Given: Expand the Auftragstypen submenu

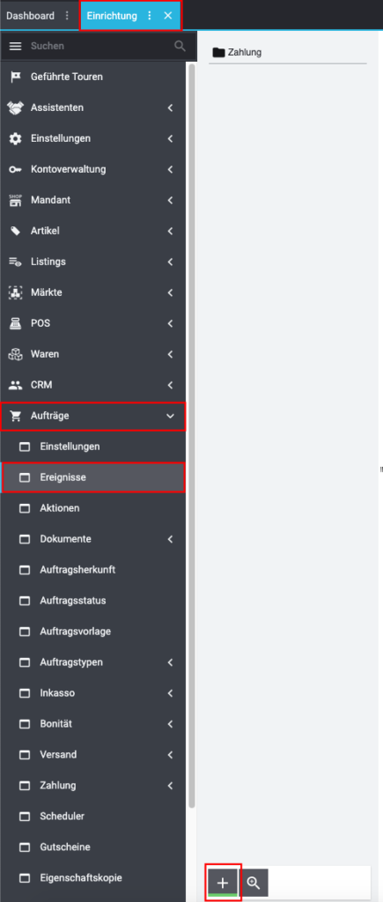Looking at the screenshot, I should point(170,662).
